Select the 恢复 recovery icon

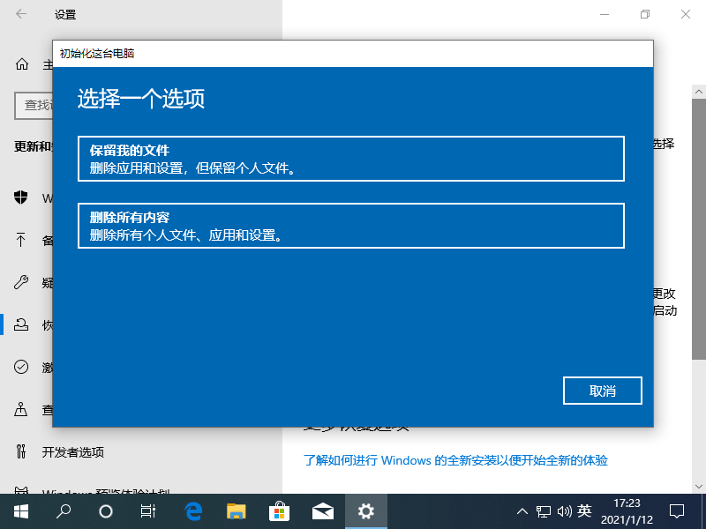(19, 324)
